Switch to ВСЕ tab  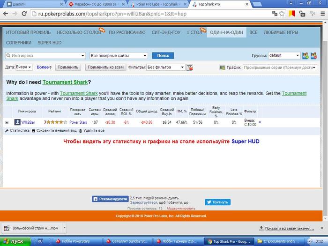(253, 32)
